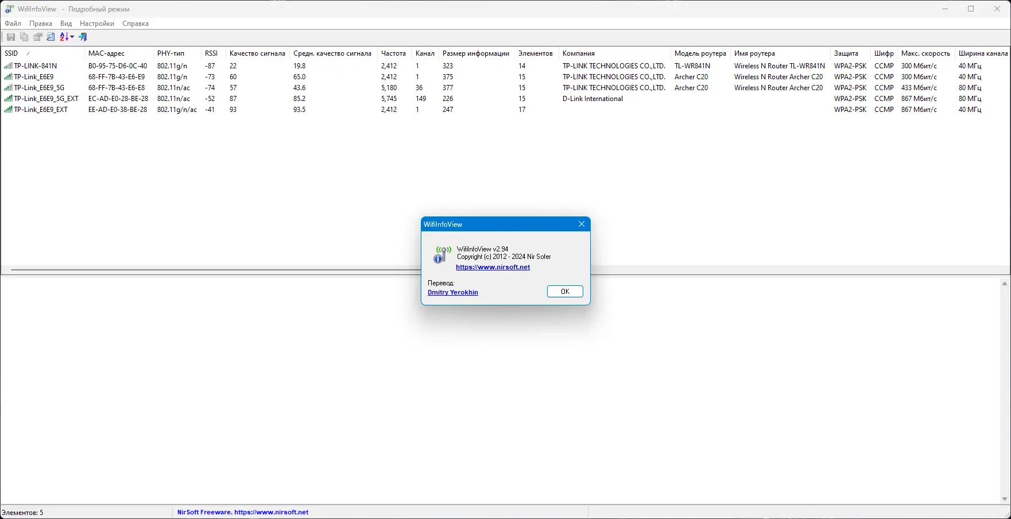Expand the sort dropdown arrow in toolbar
The width and height of the screenshot is (1011, 519).
72,37
